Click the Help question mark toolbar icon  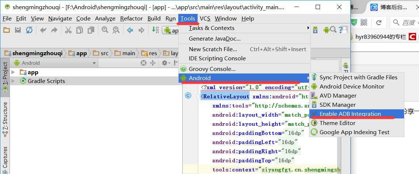(x=340, y=30)
